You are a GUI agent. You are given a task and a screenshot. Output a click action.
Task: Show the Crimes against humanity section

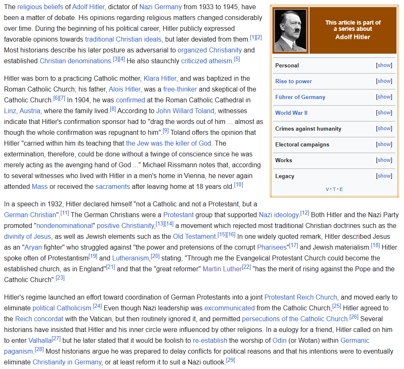click(384, 129)
